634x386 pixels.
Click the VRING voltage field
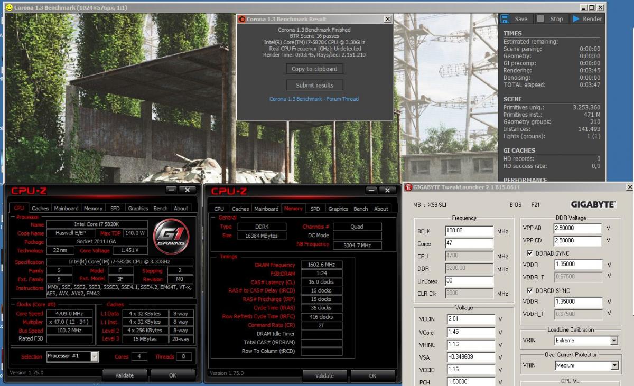(x=471, y=344)
